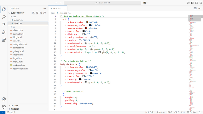
Task: Change the CSS language mode
Action: pyautogui.click(x=183, y=112)
